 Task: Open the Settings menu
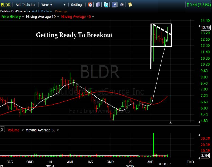77,5
